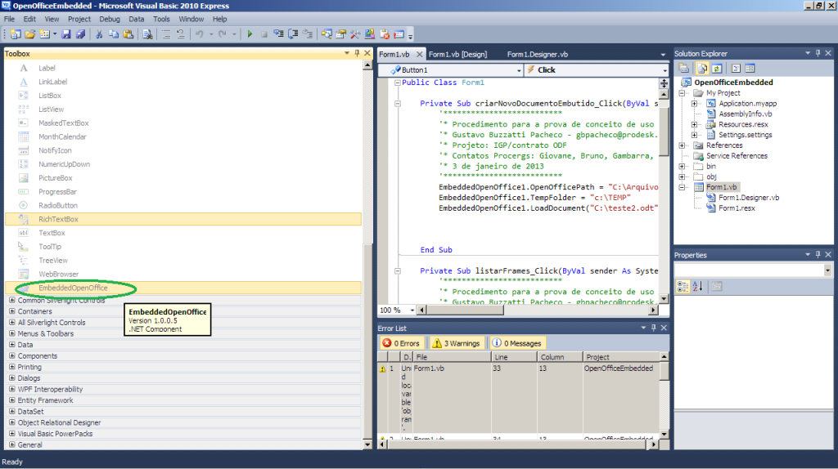Screen dimensions: 838x469
Task: Expand the References node
Action: click(682, 145)
